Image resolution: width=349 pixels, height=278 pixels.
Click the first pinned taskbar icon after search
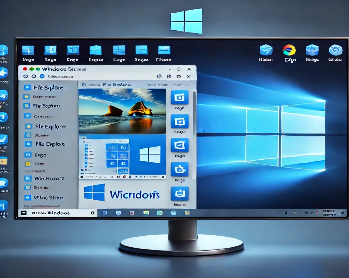[105, 213]
